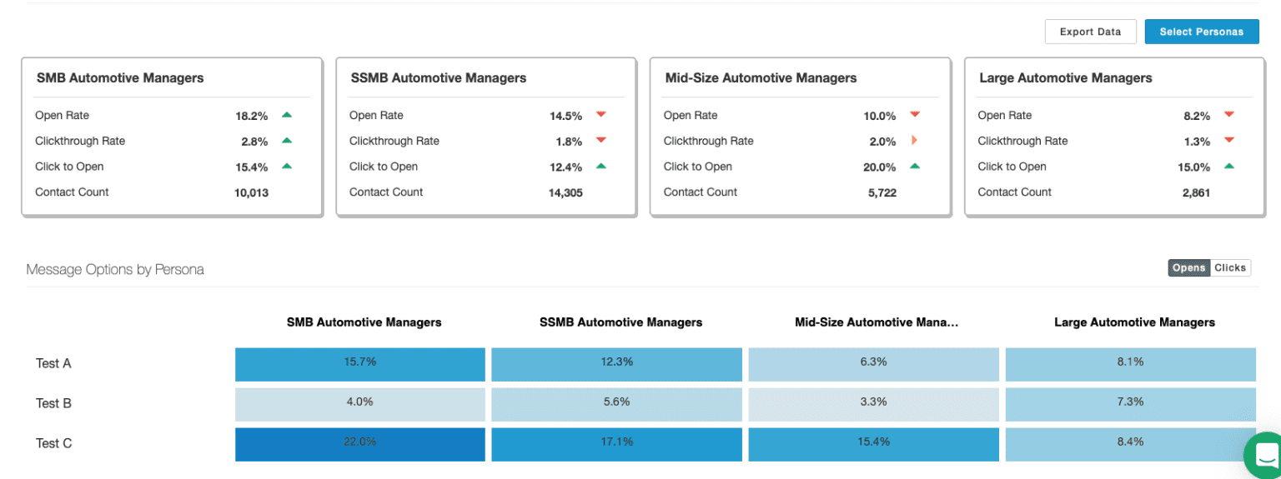This screenshot has height=479, width=1281.
Task: Click Test B Mid-Size cell 3.3%
Action: 872,402
